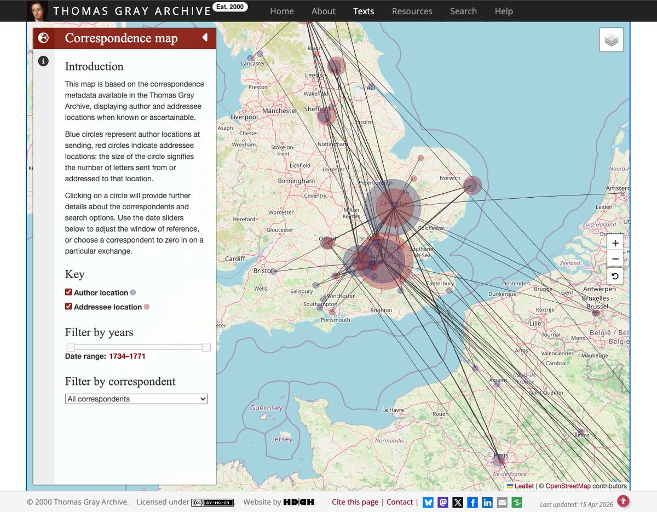Viewport: 657px width, 512px height.
Task: Click the end-year slider handle
Action: (206, 347)
